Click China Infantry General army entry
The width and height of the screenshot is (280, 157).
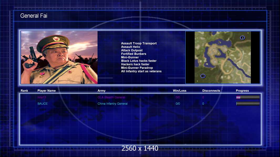112,104
